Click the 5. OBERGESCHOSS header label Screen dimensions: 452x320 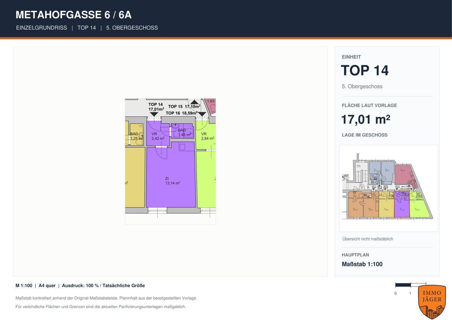(132, 28)
